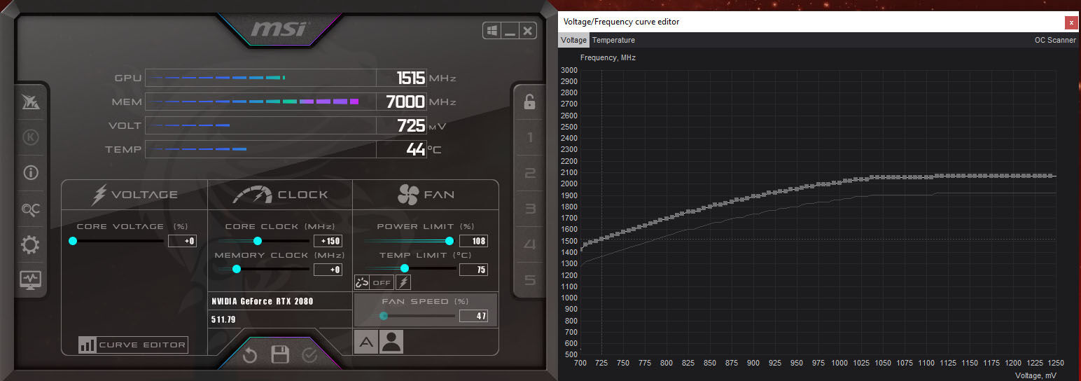Apply settings with the checkmark icon
The height and width of the screenshot is (381, 1081).
click(309, 356)
